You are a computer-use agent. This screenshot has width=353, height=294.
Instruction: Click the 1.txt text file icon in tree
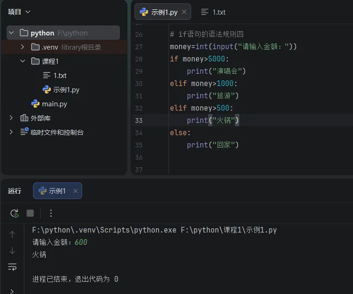(x=47, y=75)
